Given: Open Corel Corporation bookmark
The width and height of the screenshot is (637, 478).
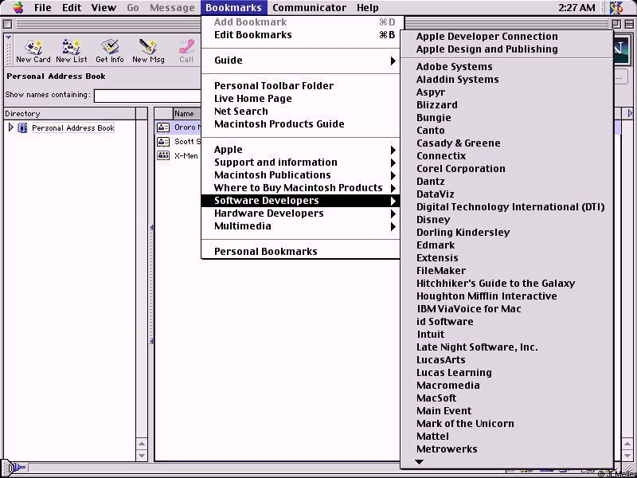Looking at the screenshot, I should click(506, 169).
